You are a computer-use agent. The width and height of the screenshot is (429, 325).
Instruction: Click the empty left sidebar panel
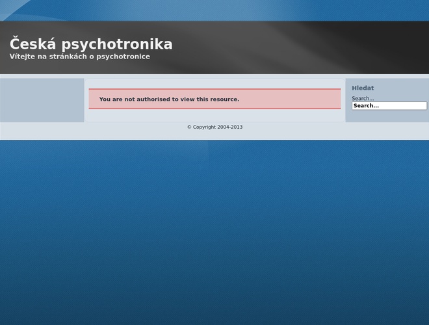[42, 100]
